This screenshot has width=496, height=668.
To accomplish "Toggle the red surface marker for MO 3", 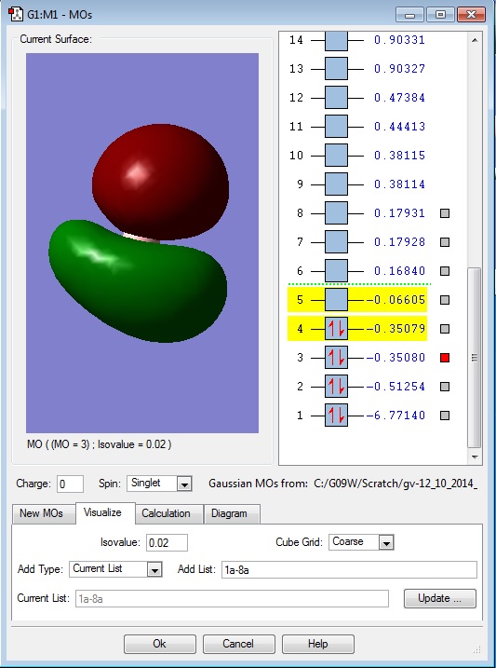I will (x=445, y=358).
